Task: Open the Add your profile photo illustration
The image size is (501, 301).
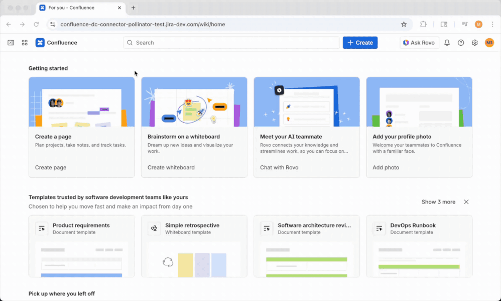Action: coord(419,102)
